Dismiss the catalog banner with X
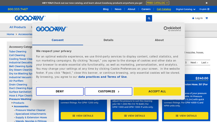Viewport: 217px width, 122px height. click(x=206, y=3)
